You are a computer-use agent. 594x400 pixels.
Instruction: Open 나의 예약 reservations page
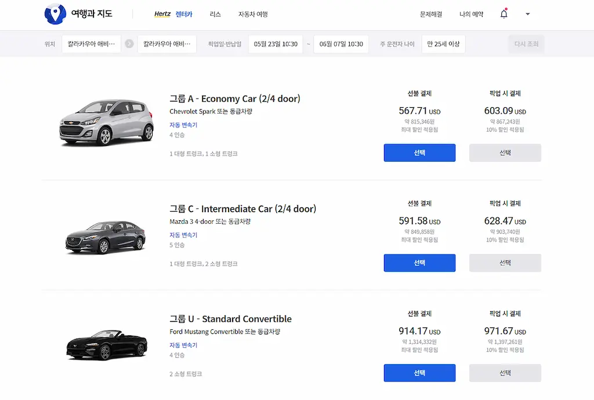pyautogui.click(x=471, y=14)
